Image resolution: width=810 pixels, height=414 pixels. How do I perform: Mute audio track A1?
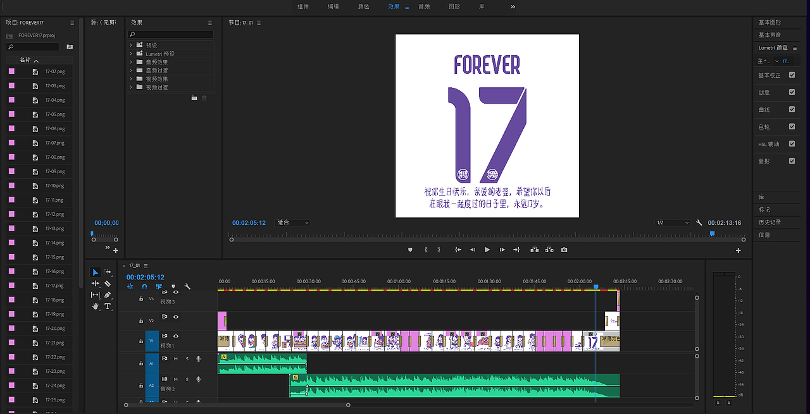pyautogui.click(x=176, y=359)
